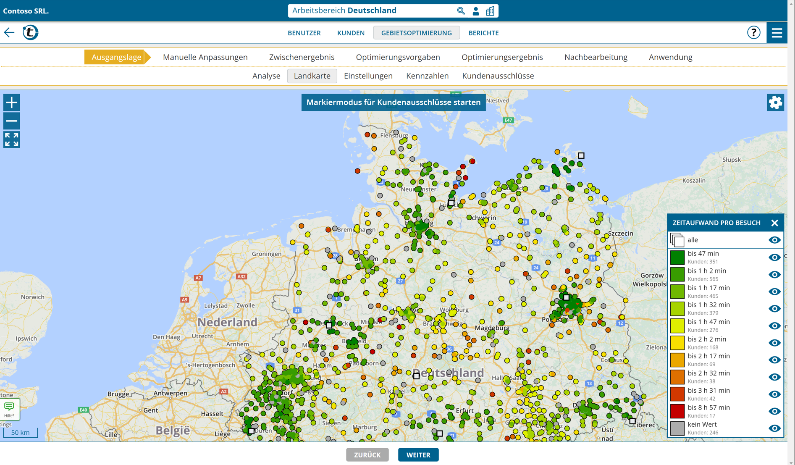
Task: Go to Optimierungsergebnis step
Action: (502, 57)
